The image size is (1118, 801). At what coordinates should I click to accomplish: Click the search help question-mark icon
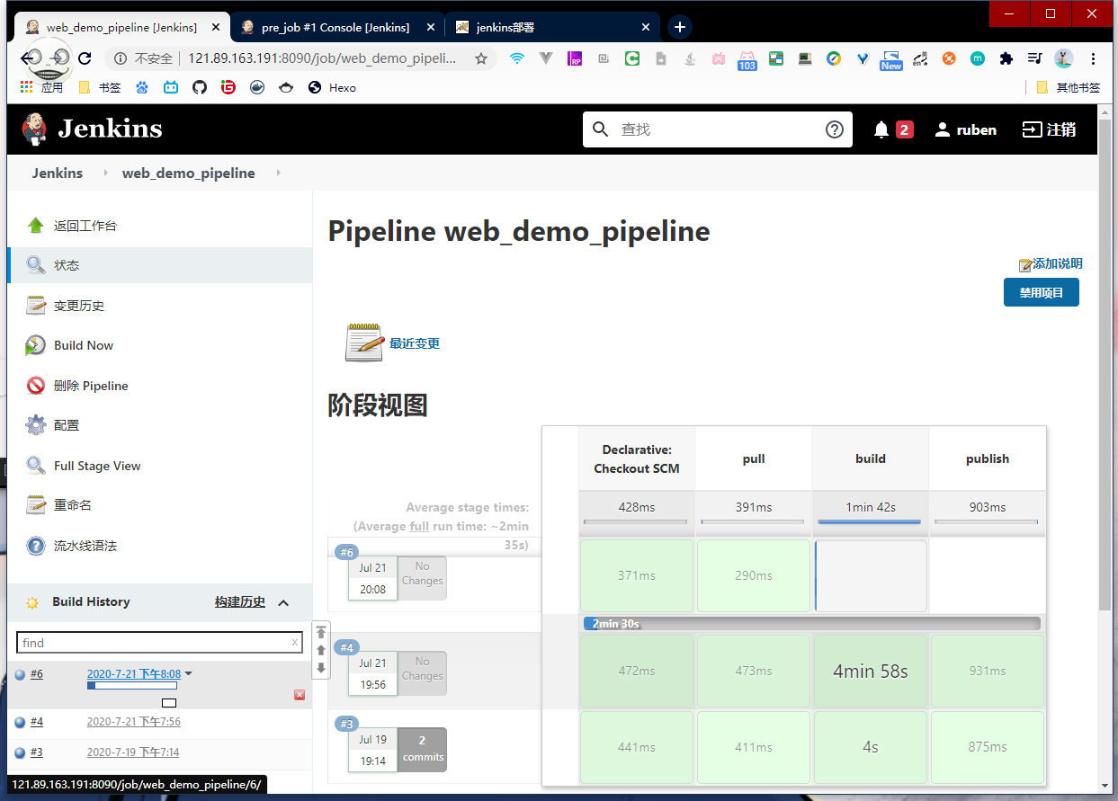(x=834, y=129)
